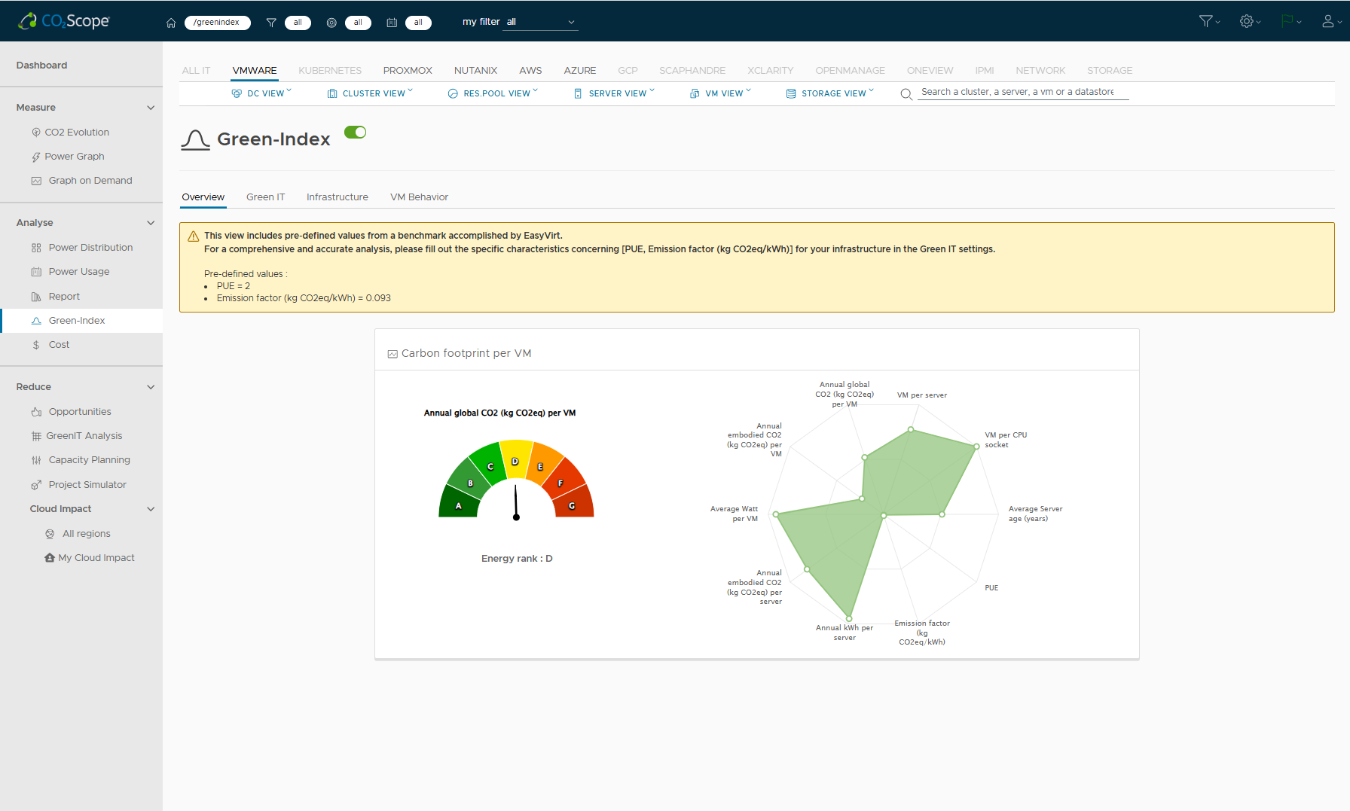Click the My Cloud Impact house icon
This screenshot has width=1350, height=811.
click(50, 558)
